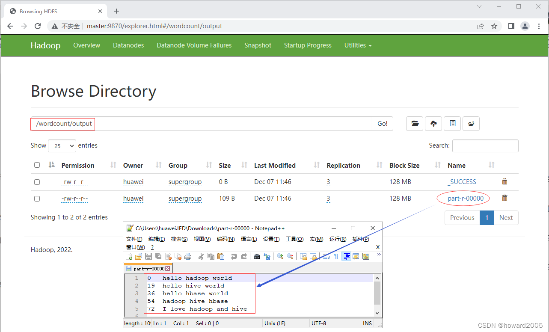This screenshot has width=549, height=332.
Task: Click the Next pagination button
Action: (506, 218)
